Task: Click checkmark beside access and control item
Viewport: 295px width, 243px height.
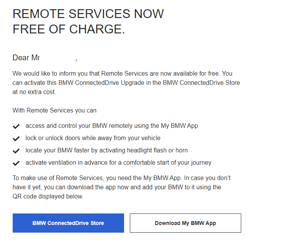Action: tap(16, 126)
